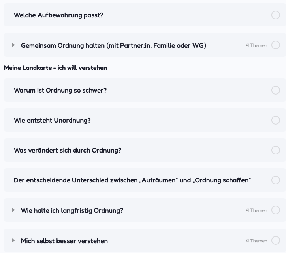Toggle circle beside 'Der entscheidende Unterschied' lesson
The height and width of the screenshot is (253, 286).
pos(276,180)
